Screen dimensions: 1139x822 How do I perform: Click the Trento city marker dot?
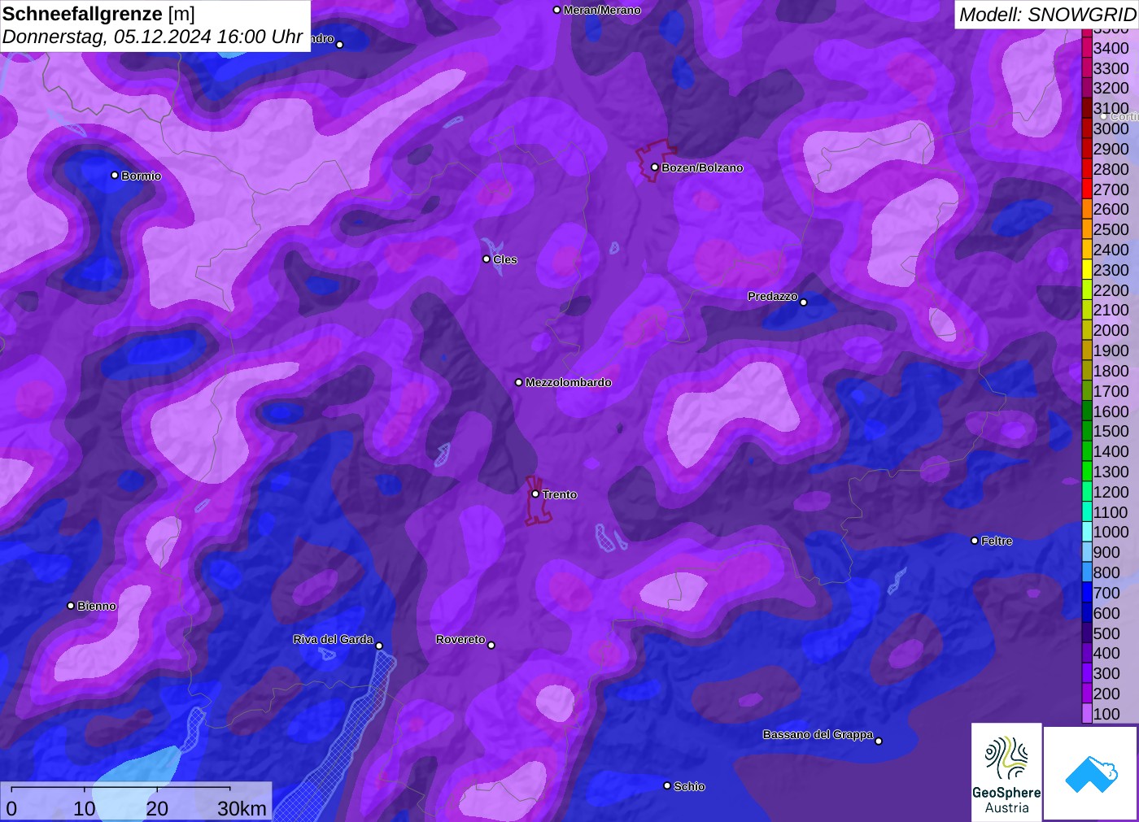(x=535, y=494)
